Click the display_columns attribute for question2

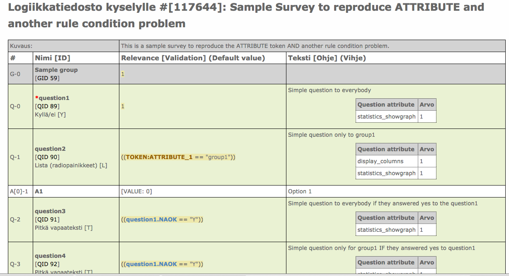(x=381, y=161)
